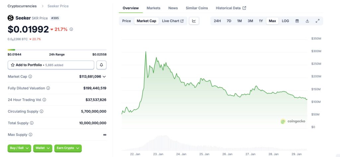Click info icon next to Max Supply

click(x=30, y=135)
